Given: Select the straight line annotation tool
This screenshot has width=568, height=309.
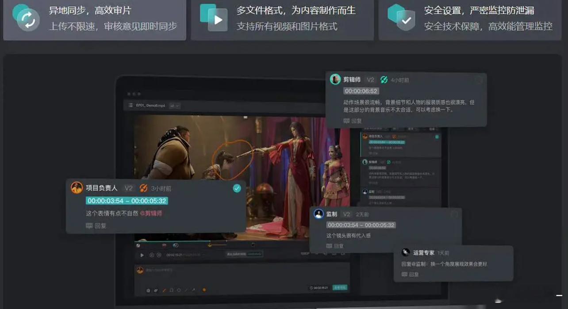Looking at the screenshot, I should point(186,290).
